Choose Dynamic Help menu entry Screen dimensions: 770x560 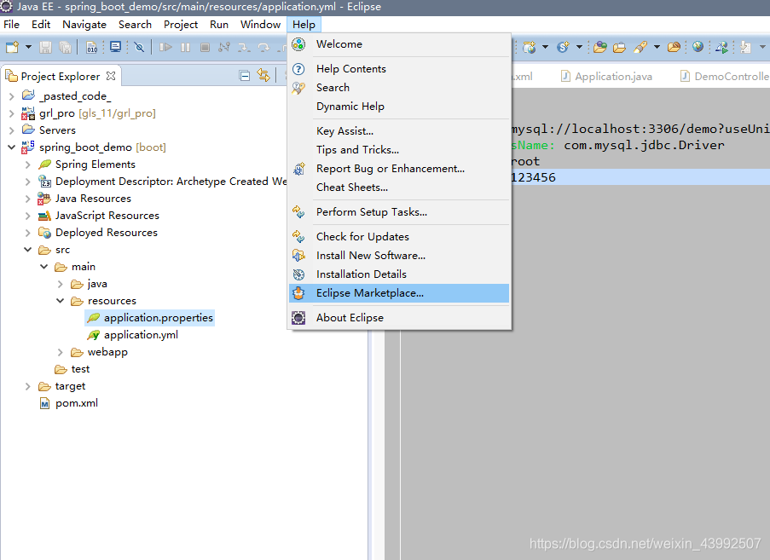399,106
